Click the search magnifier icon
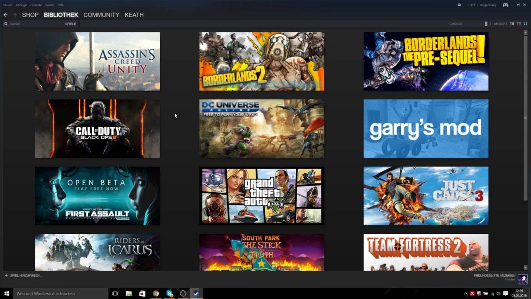This screenshot has width=531, height=299. point(6,24)
